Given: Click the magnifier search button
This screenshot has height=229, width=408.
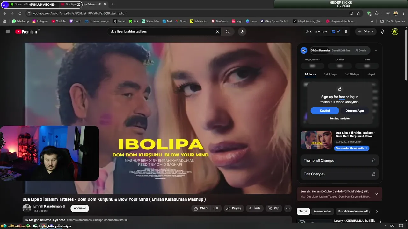Looking at the screenshot, I should tap(228, 31).
